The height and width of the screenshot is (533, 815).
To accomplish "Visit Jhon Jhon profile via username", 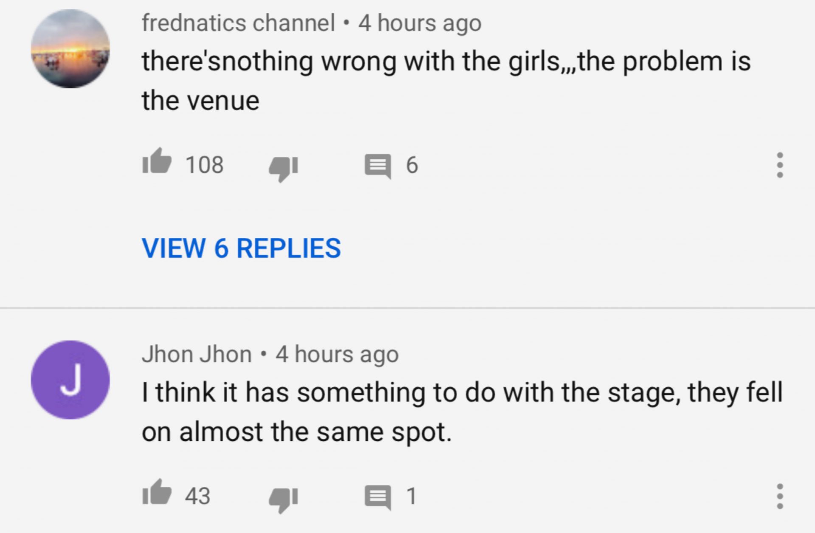I will [x=197, y=354].
